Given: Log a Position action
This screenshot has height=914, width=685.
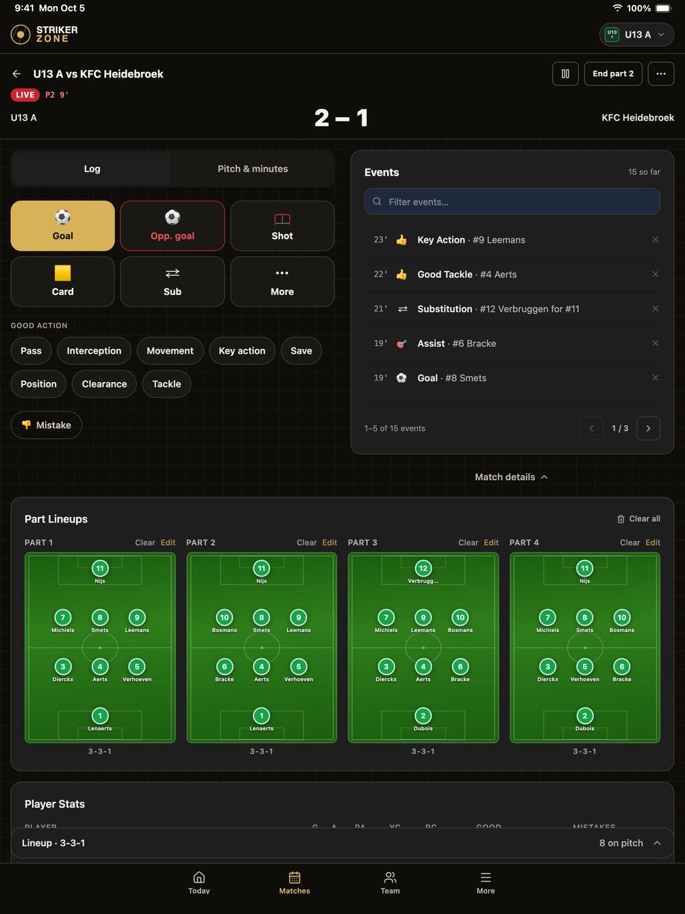Looking at the screenshot, I should tap(38, 384).
